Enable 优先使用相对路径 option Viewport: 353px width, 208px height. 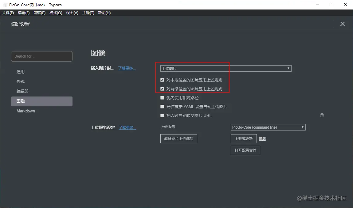pos(162,97)
